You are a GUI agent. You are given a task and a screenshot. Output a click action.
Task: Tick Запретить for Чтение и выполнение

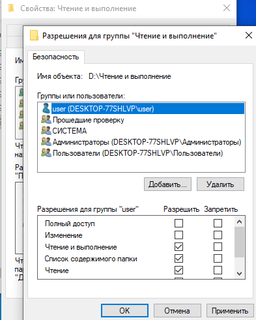point(218,246)
